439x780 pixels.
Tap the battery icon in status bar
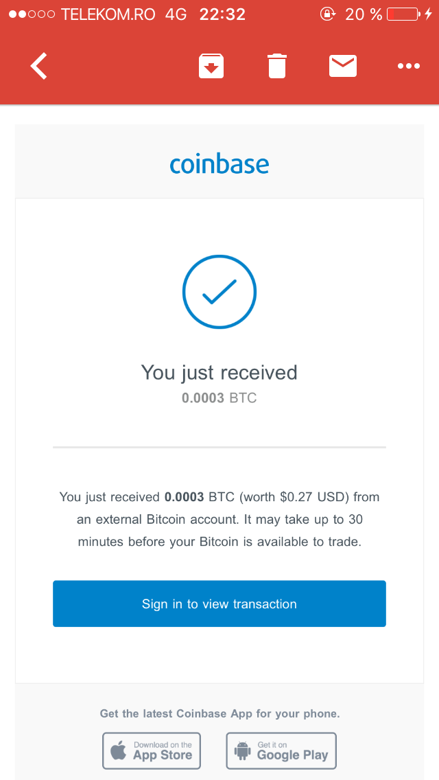(403, 14)
